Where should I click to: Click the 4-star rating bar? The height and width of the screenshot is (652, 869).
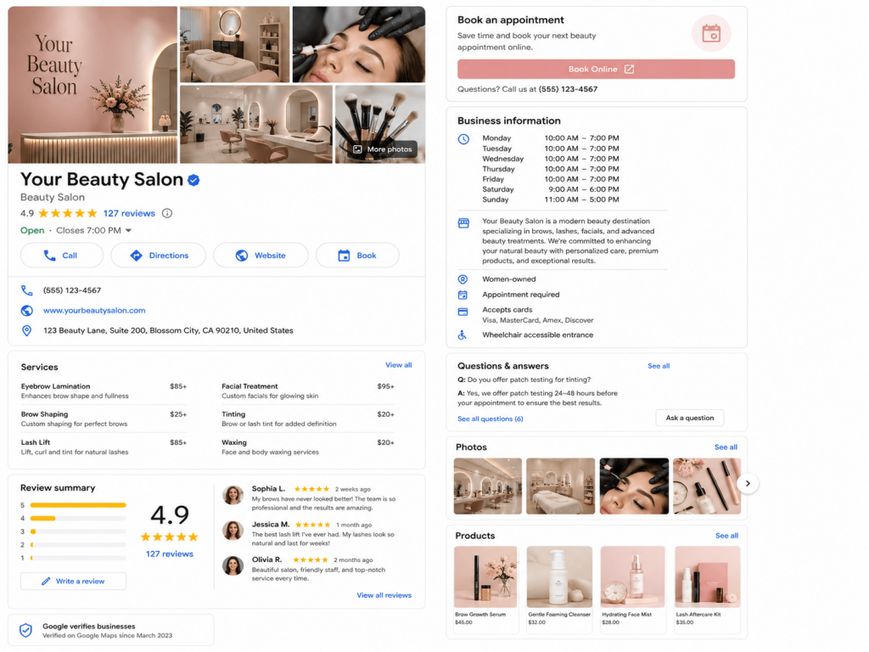coord(78,519)
